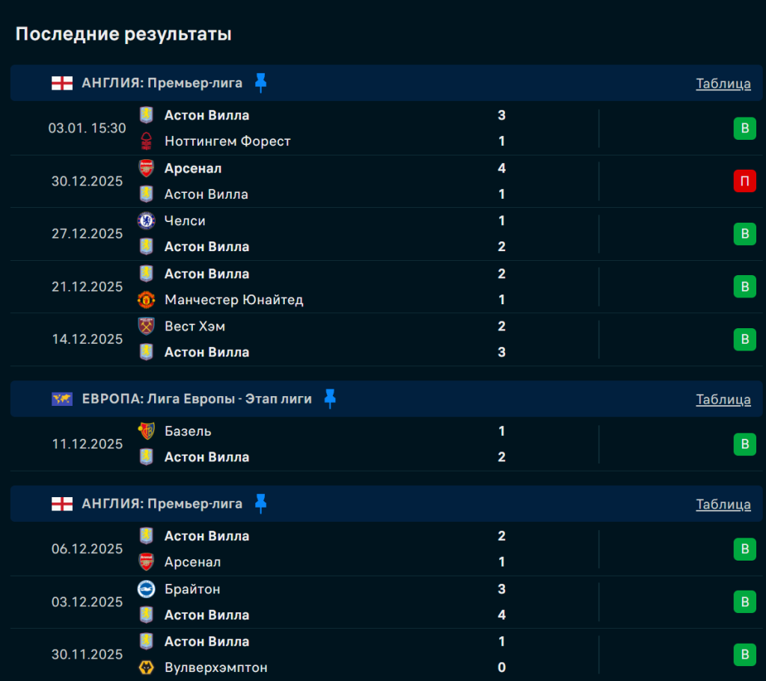Click the Manchester United club crest
766x681 pixels.
(x=146, y=300)
